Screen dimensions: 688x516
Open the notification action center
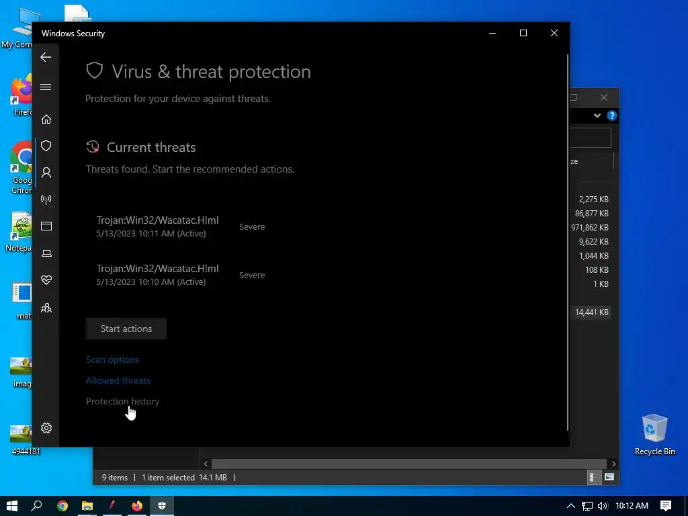coord(666,506)
